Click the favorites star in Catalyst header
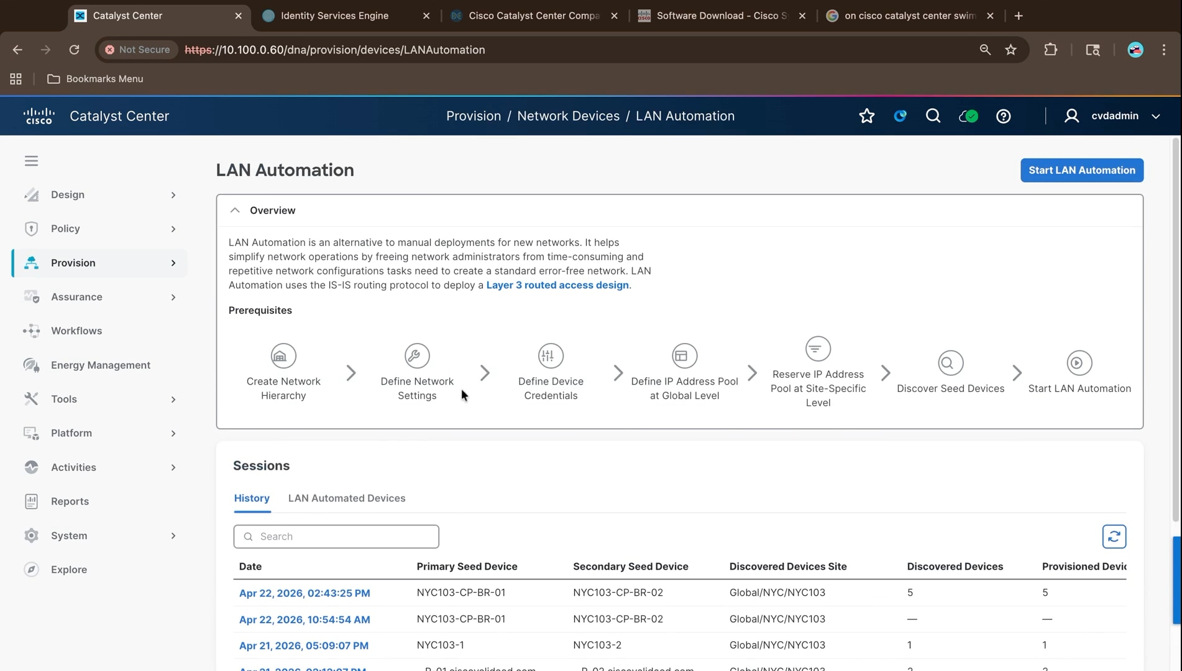This screenshot has width=1182, height=671. 866,116
